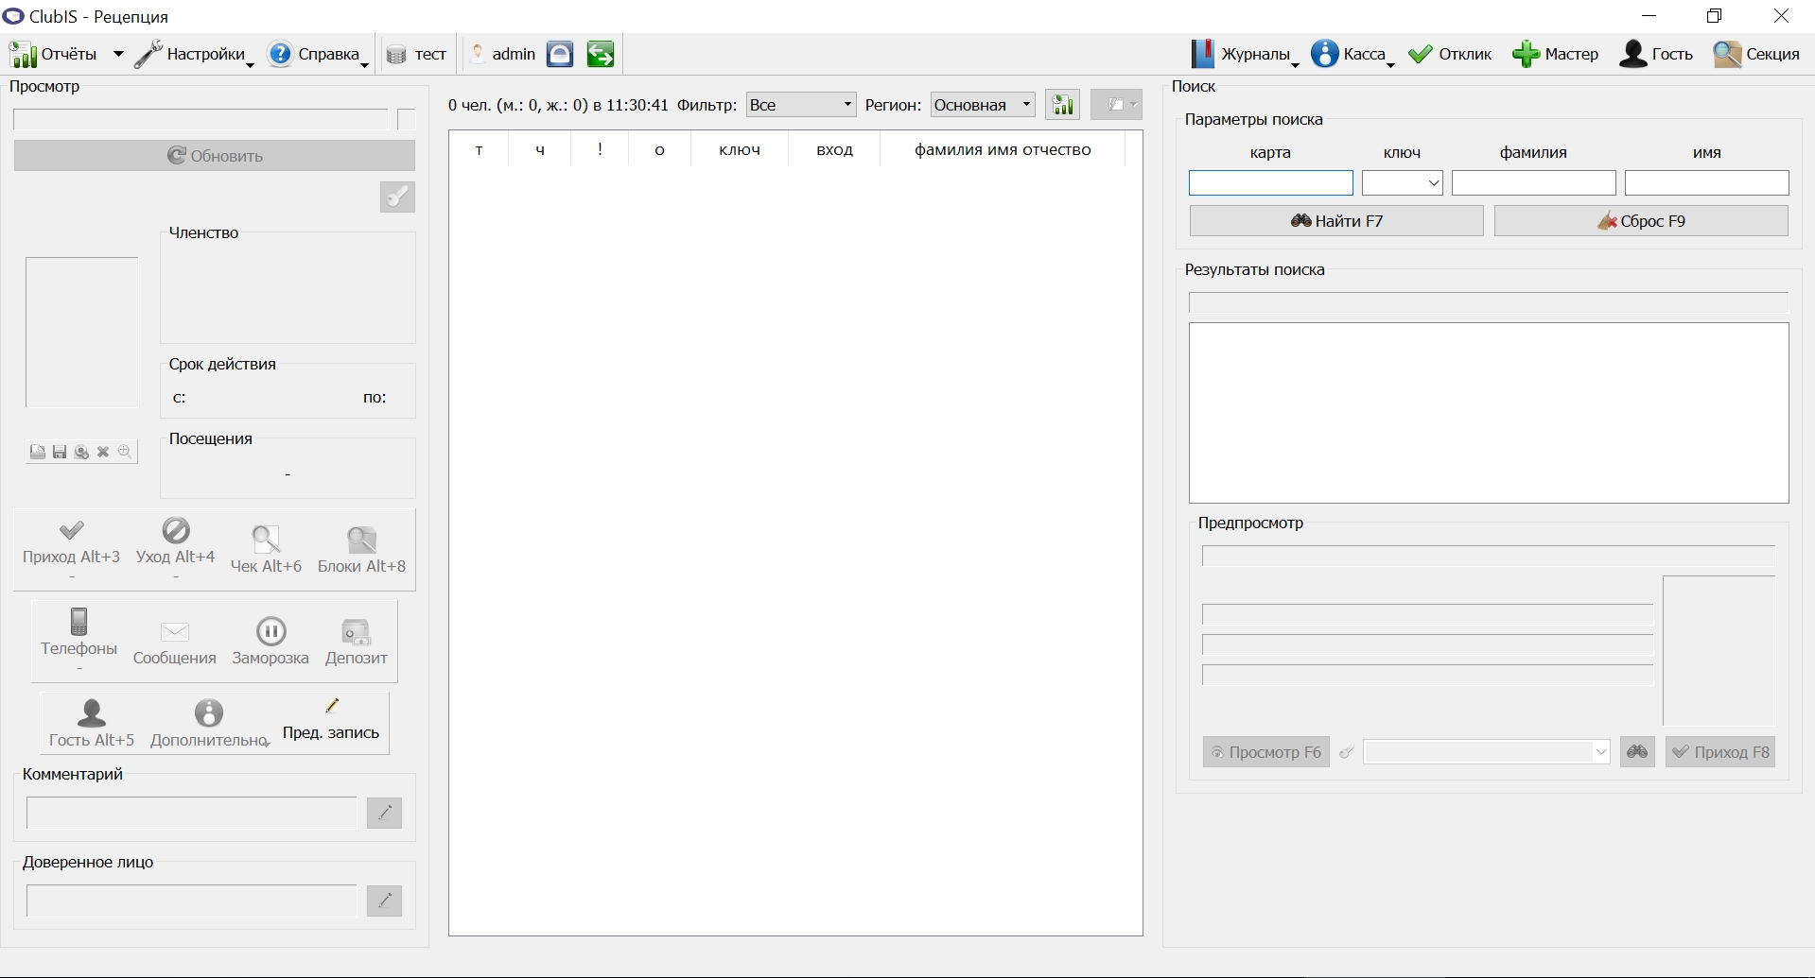This screenshot has width=1815, height=978.
Task: Click the webcam capture photo icon
Action: tap(81, 453)
